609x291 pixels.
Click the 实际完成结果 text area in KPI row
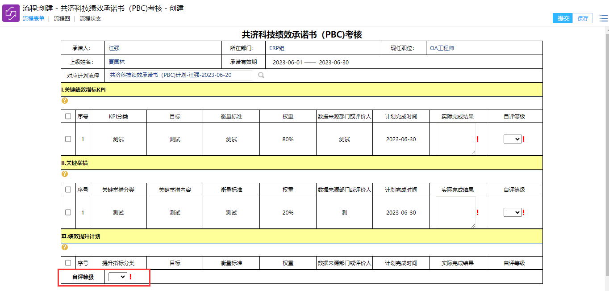click(x=455, y=139)
